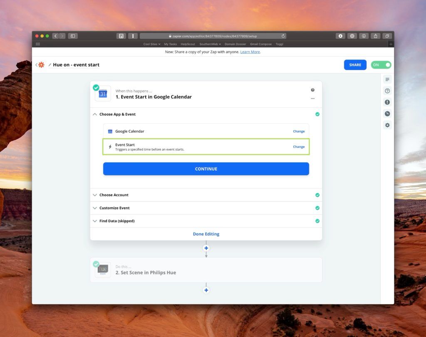Open Toggl bookmark

coord(279,44)
